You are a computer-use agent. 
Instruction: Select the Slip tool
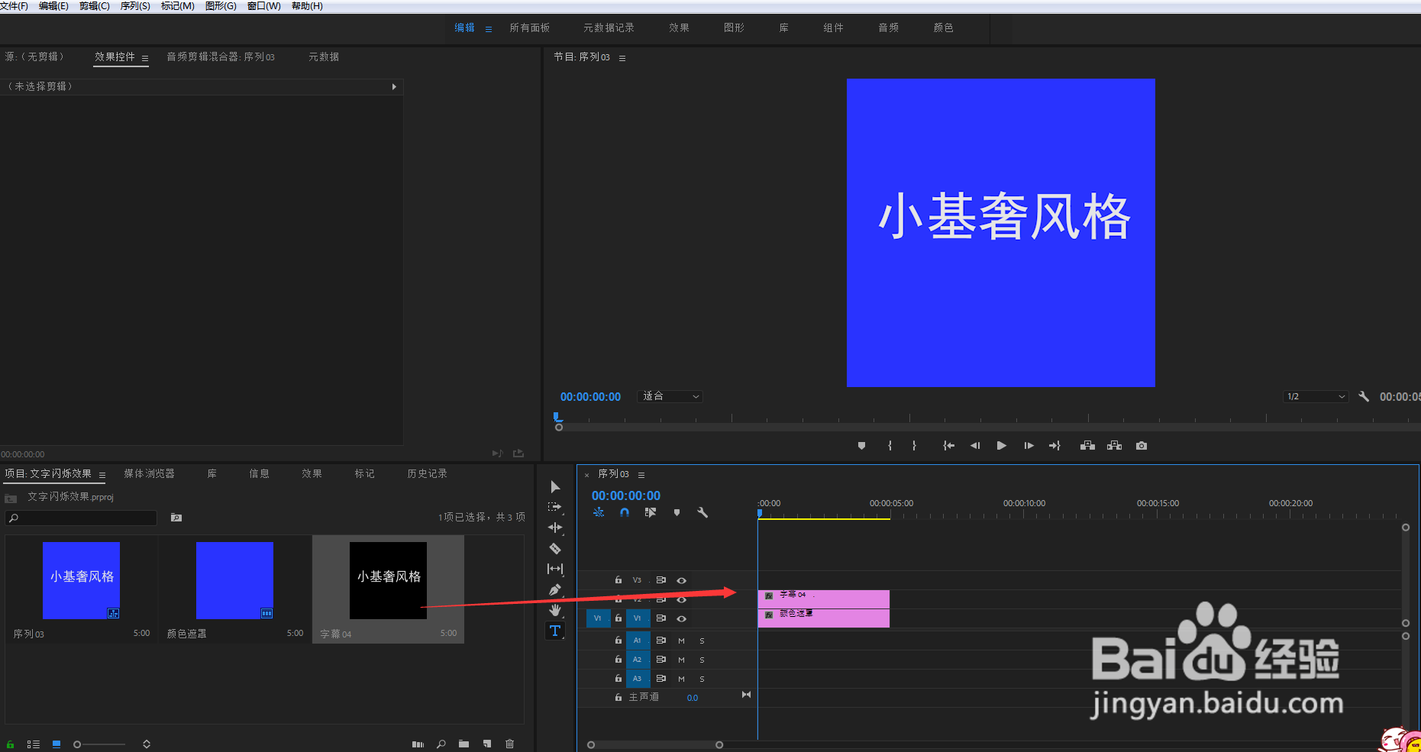tap(555, 569)
